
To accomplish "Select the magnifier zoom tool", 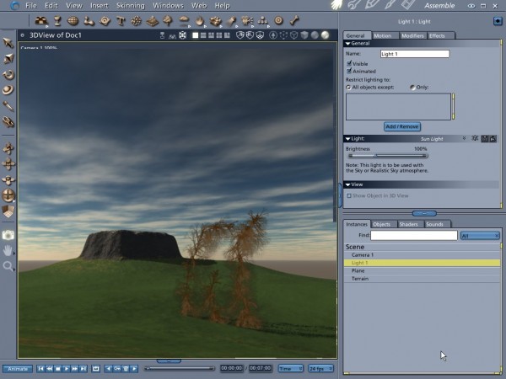I will point(8,266).
